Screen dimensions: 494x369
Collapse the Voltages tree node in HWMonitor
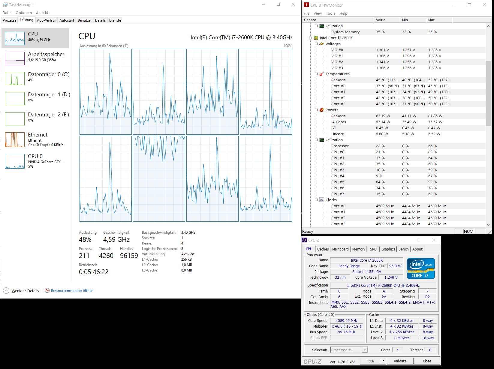[316, 44]
